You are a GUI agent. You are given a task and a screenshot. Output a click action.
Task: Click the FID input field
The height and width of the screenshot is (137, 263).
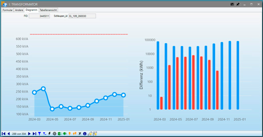[39, 16]
